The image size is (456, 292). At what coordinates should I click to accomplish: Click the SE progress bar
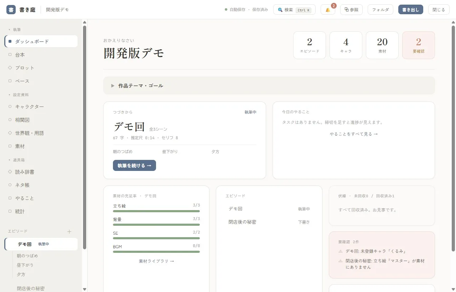[x=156, y=238]
